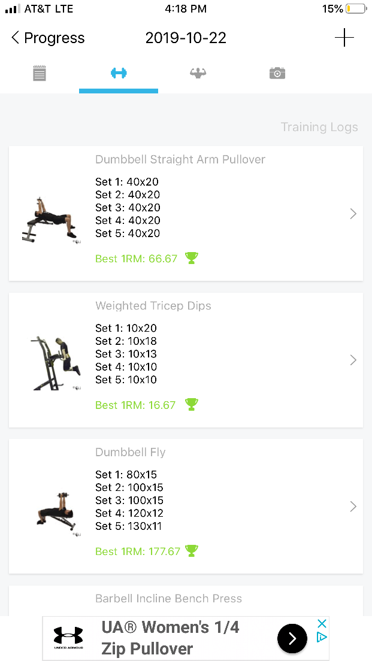This screenshot has height=661, width=372.
Task: Select the dumbbell training logs tab
Action: 119,73
